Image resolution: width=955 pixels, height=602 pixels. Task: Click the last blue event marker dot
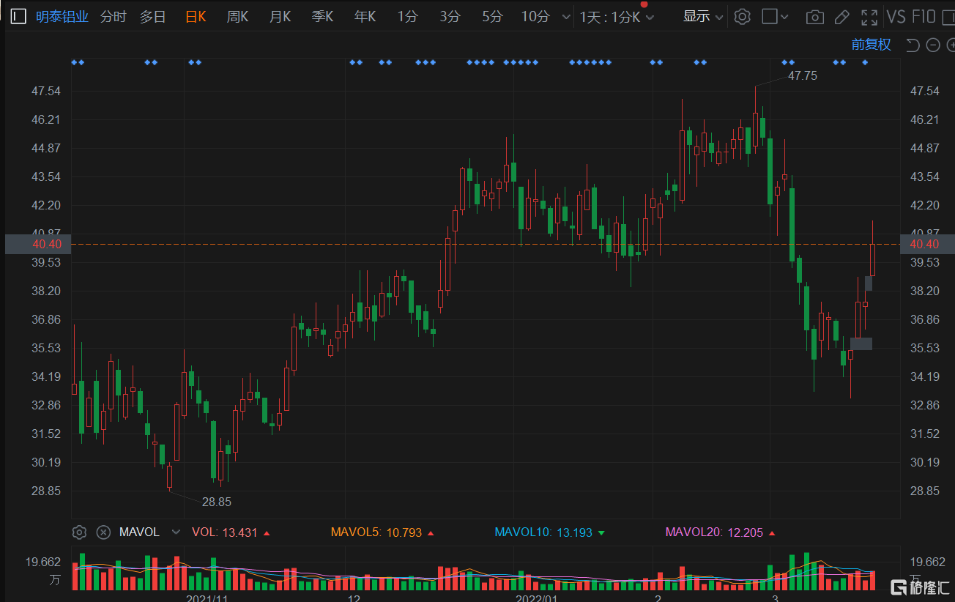click(x=865, y=62)
